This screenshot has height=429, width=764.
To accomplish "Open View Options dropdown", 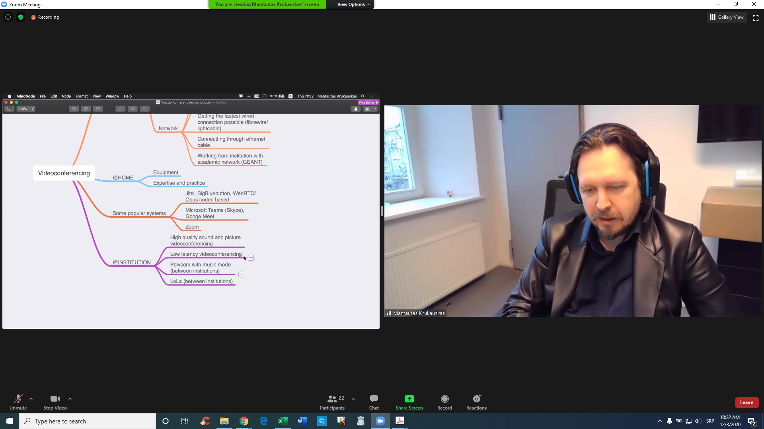I will tap(353, 4).
